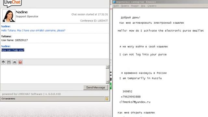Click 'Как мне открыть кошелек' line in Notepad
208x117 pixels.
pos(136,113)
